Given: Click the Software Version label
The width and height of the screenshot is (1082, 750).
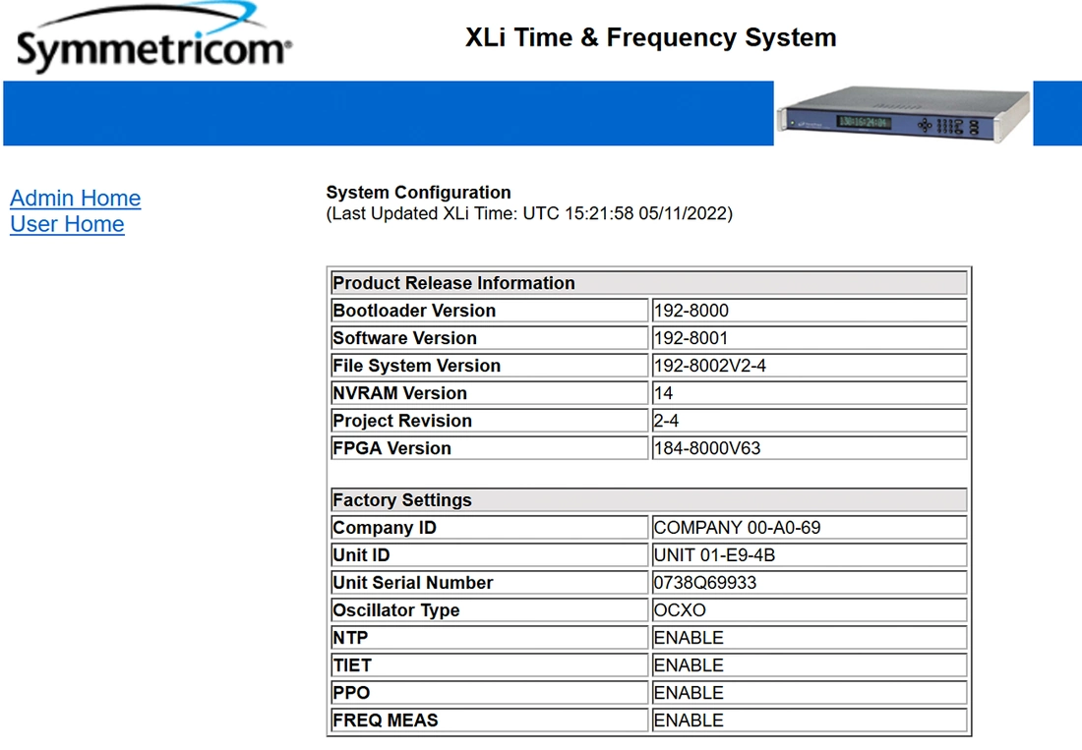Looking at the screenshot, I should [404, 338].
